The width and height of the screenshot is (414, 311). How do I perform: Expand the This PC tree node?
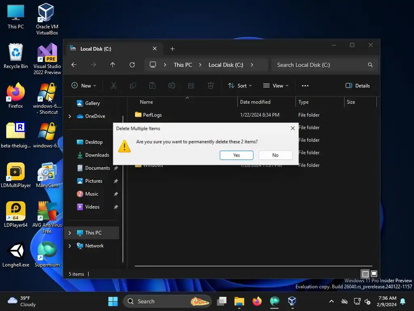tap(70, 233)
